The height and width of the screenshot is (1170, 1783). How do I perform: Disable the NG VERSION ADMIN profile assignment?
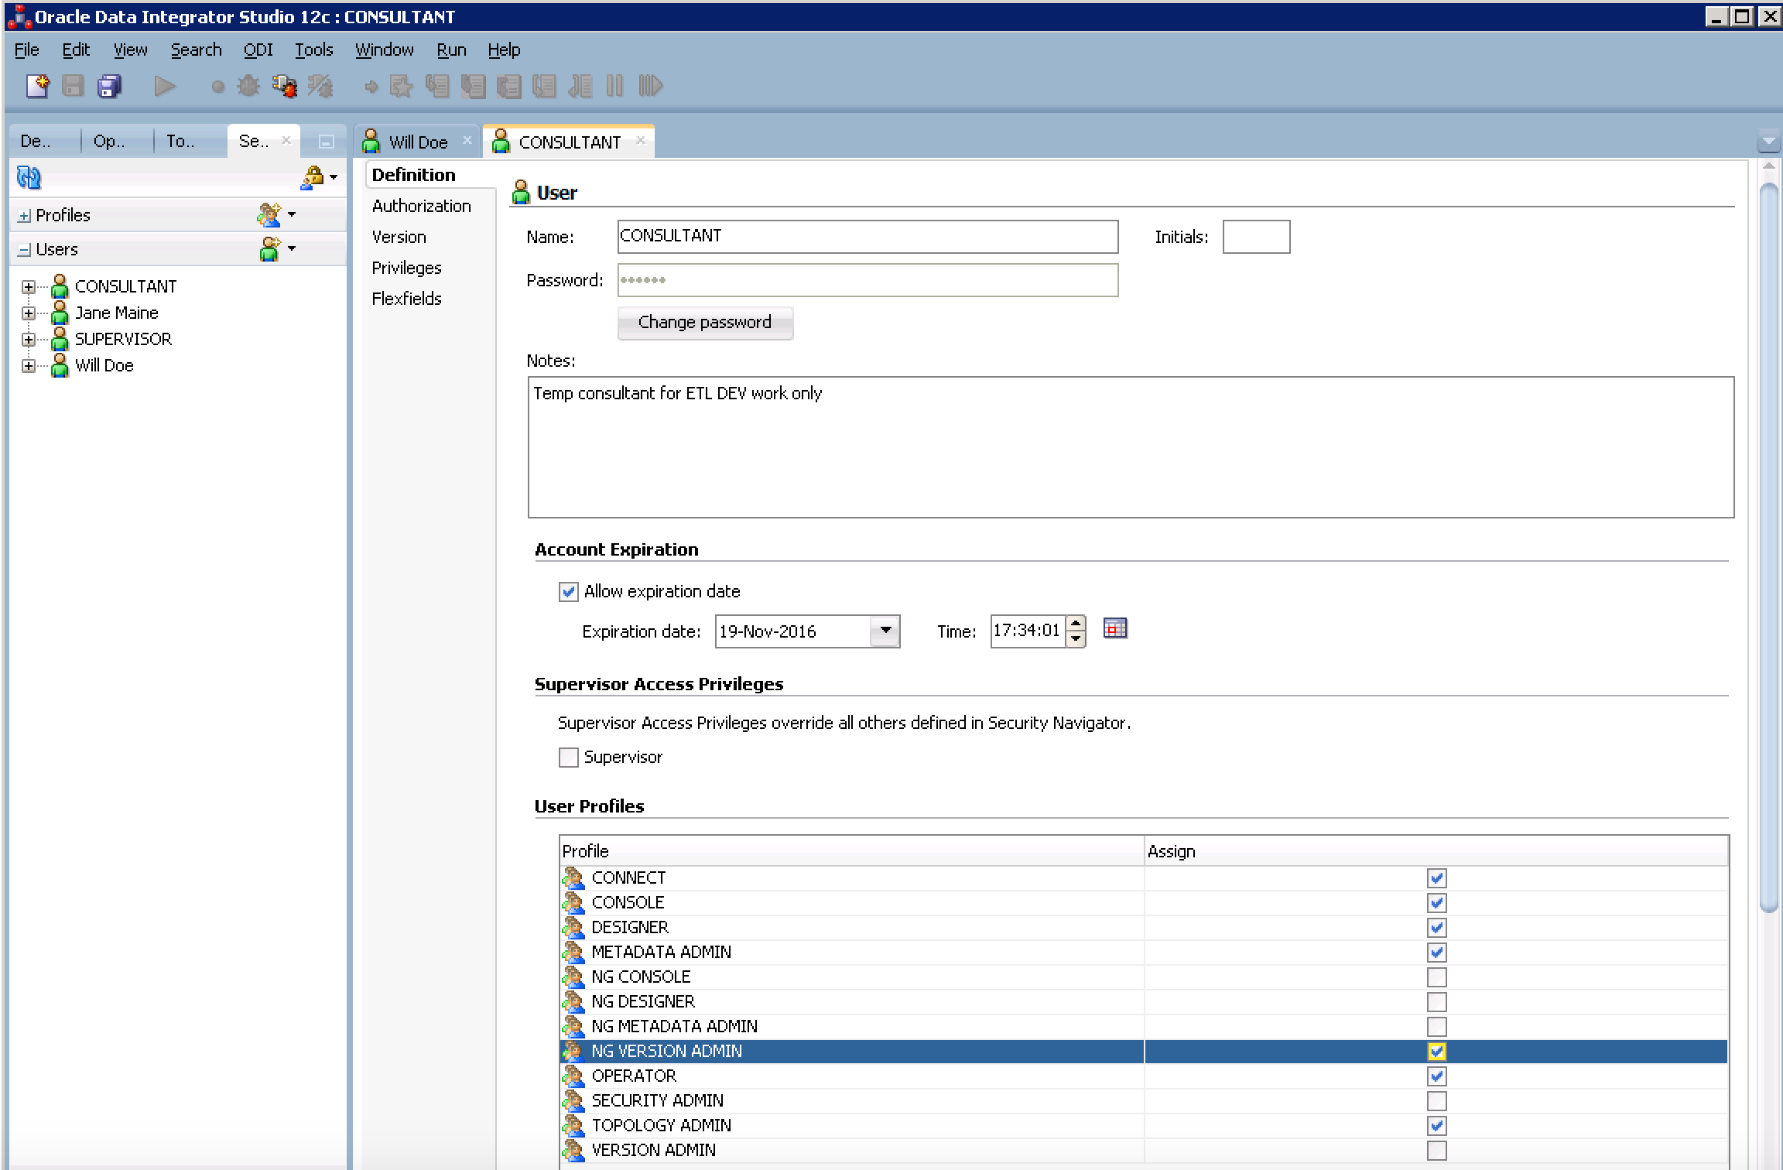tap(1436, 1050)
